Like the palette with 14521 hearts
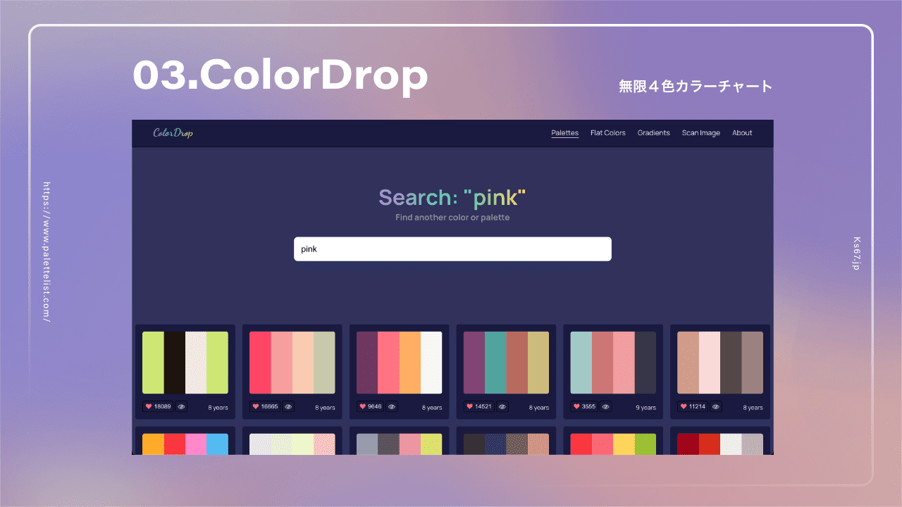 point(479,406)
